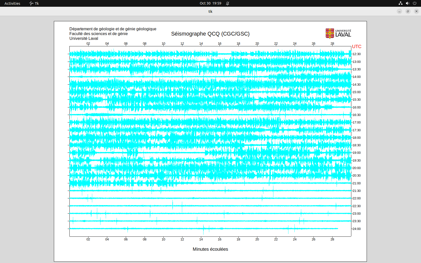Click the 24:00 time label
The image size is (421, 263).
click(x=357, y=229)
